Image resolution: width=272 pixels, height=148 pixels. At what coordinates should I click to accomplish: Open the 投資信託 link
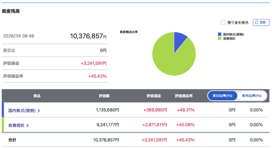point(16,125)
